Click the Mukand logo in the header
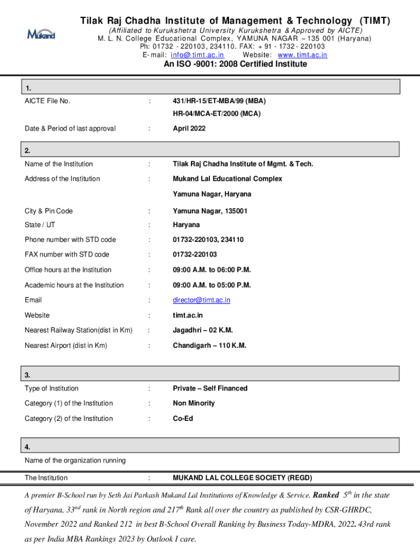The width and height of the screenshot is (420, 559). [x=41, y=35]
